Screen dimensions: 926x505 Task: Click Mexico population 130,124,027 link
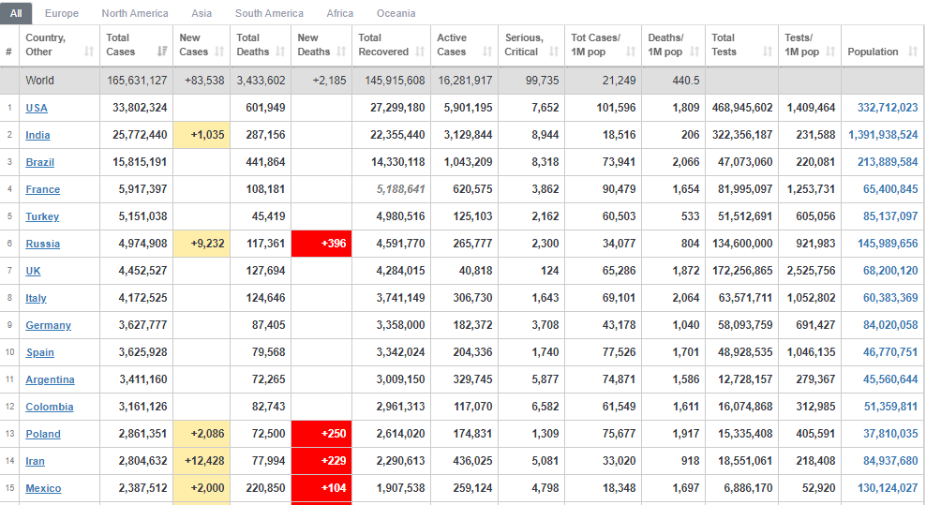pos(888,488)
